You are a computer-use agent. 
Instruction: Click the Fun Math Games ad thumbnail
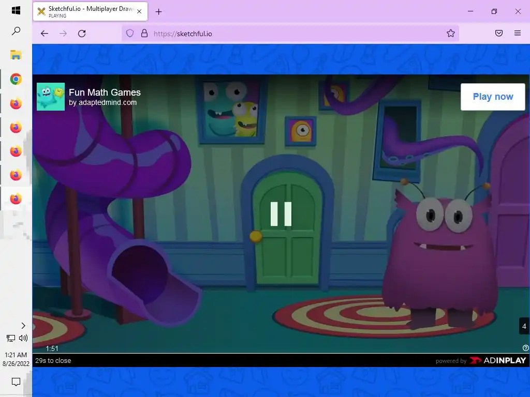(51, 97)
